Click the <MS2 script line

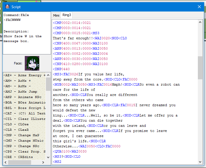pyautogui.click(x=57, y=162)
